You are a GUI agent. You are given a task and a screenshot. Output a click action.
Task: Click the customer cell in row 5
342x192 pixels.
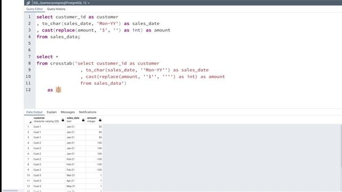point(49,148)
